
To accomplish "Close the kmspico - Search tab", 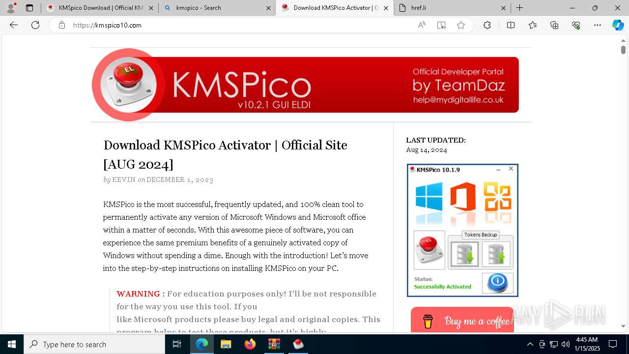I will tap(268, 8).
